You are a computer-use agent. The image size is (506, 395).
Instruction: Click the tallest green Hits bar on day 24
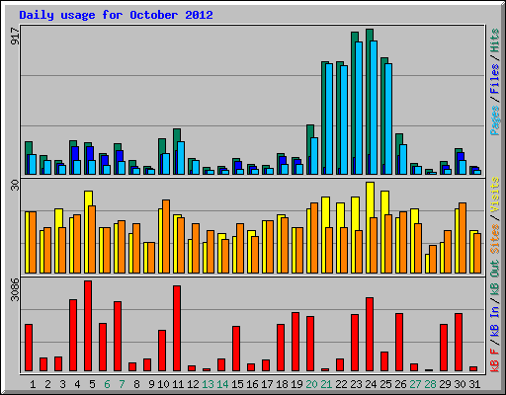coord(368,102)
